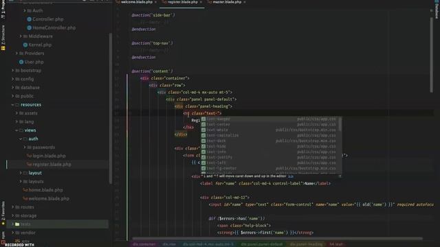The width and height of the screenshot is (440, 247).
Task: Click the text-left suggestion icon
Action: (x=203, y=163)
